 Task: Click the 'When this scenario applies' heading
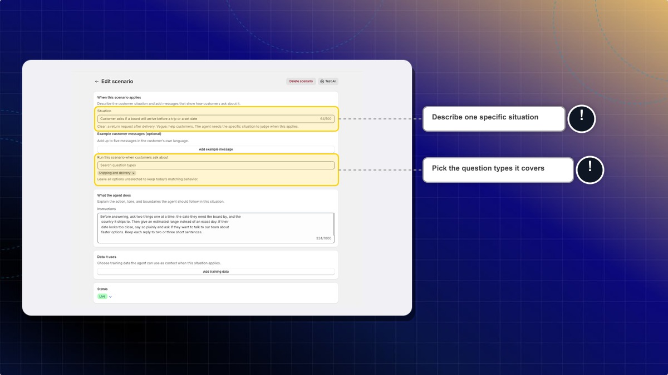pyautogui.click(x=119, y=98)
